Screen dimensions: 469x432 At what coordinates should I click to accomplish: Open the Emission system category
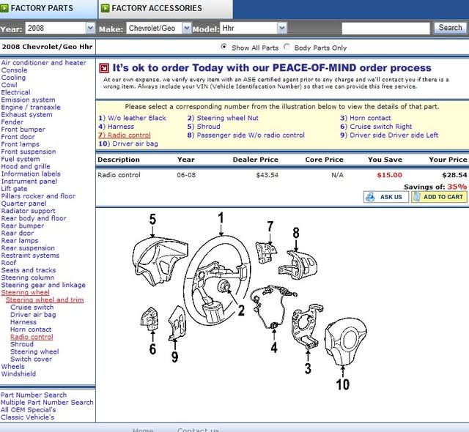point(28,100)
